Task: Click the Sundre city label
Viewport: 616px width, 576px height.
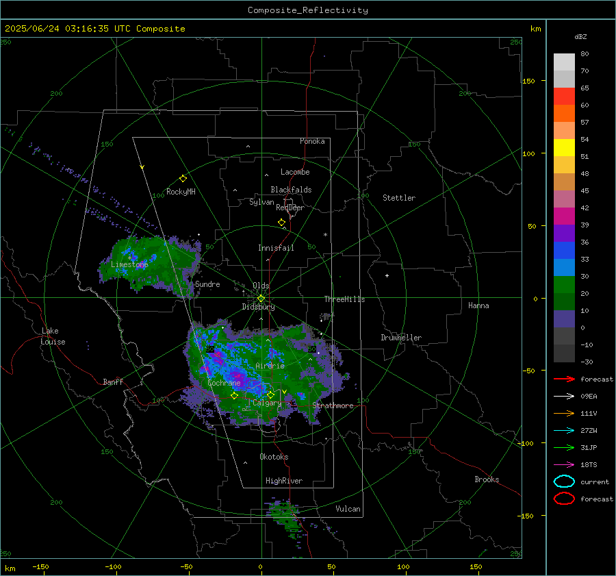Action: pyautogui.click(x=207, y=284)
